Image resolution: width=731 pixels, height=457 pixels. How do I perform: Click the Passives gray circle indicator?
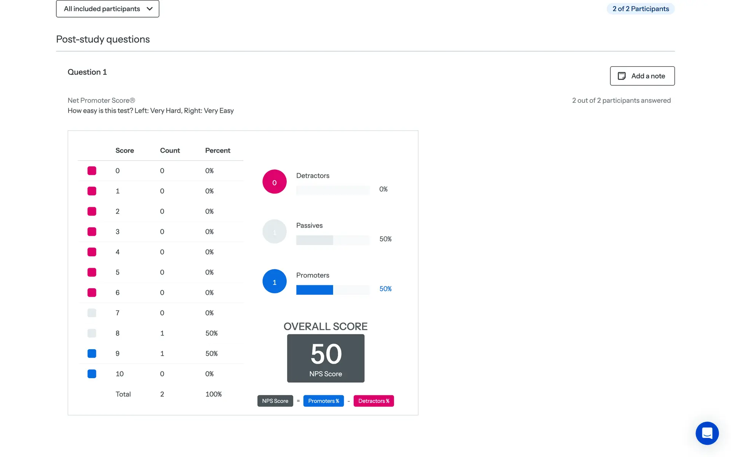coord(274,232)
